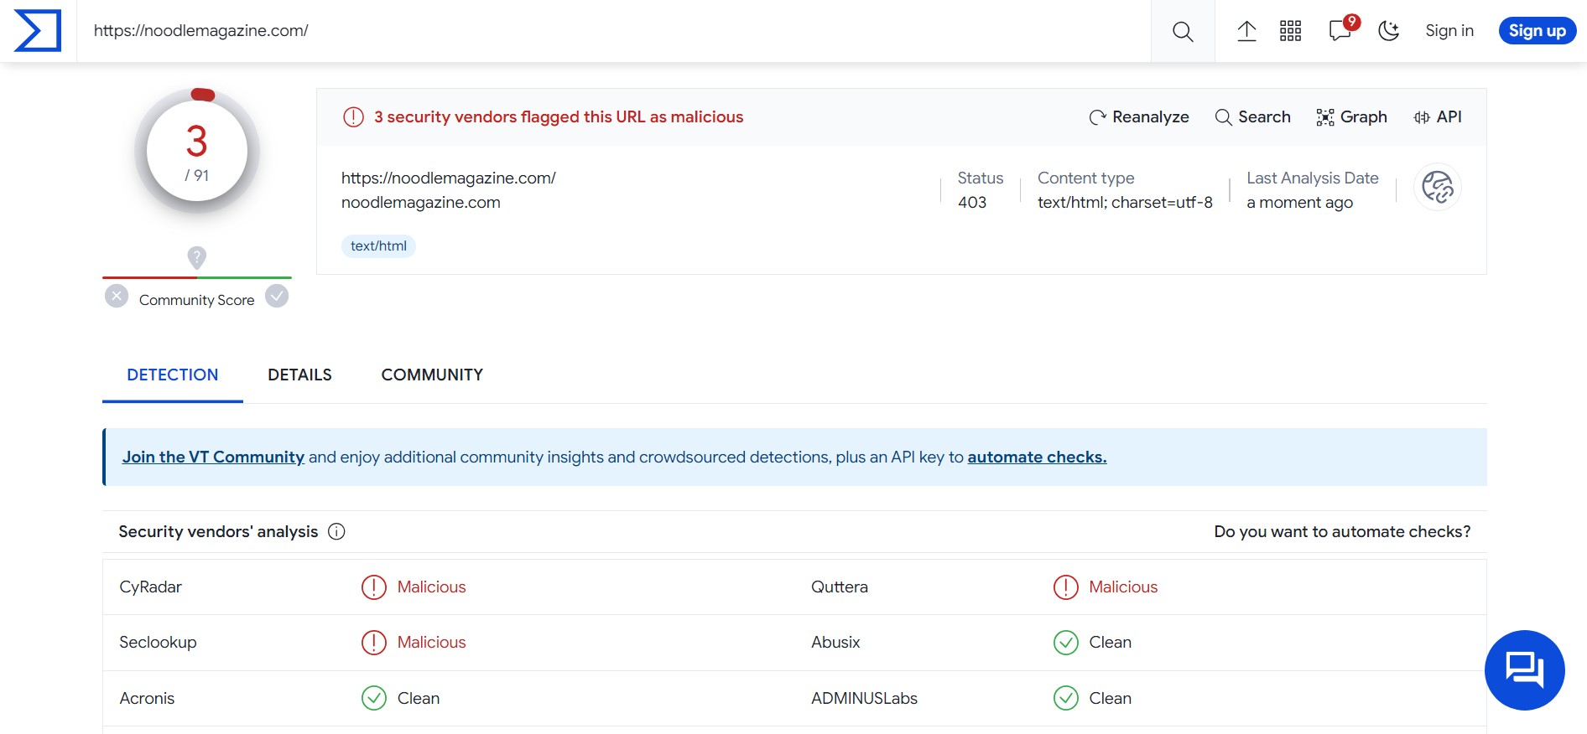This screenshot has height=734, width=1587.
Task: Click the VirusTotal logo icon
Action: [38, 31]
